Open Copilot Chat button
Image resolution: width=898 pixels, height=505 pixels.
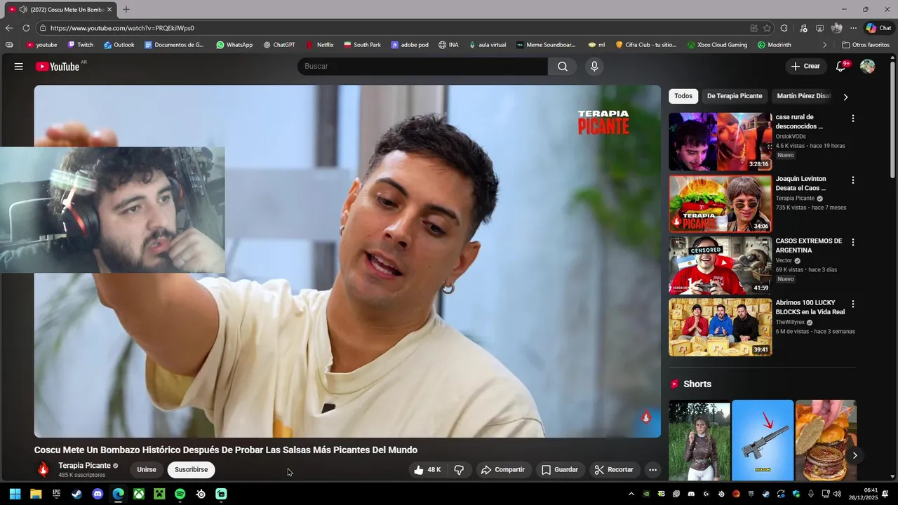tap(878, 28)
